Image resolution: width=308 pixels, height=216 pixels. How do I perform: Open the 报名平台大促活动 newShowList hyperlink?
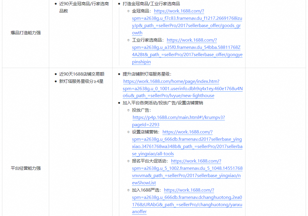187,168
